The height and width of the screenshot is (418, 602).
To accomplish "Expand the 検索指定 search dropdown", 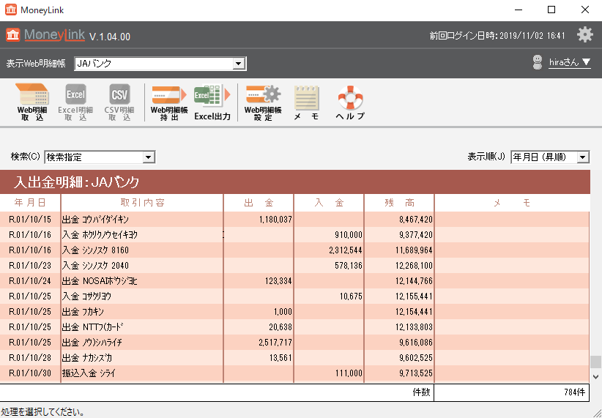I will [148, 157].
